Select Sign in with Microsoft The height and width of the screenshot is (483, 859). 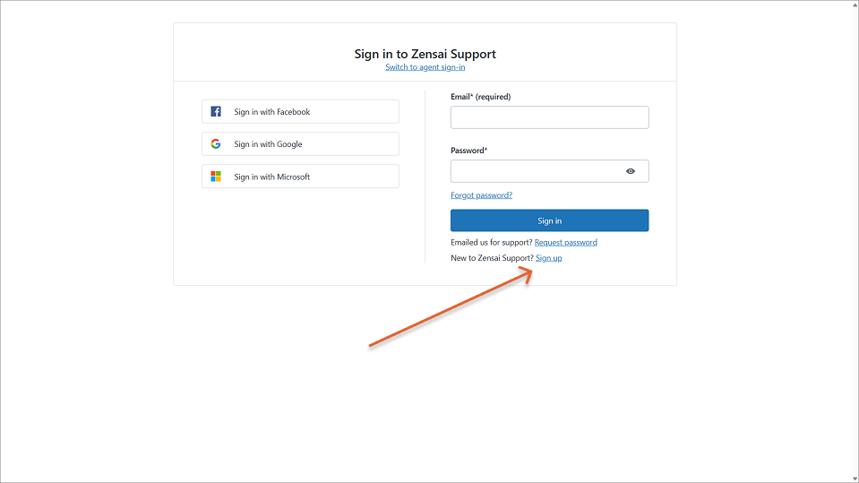pyautogui.click(x=300, y=177)
